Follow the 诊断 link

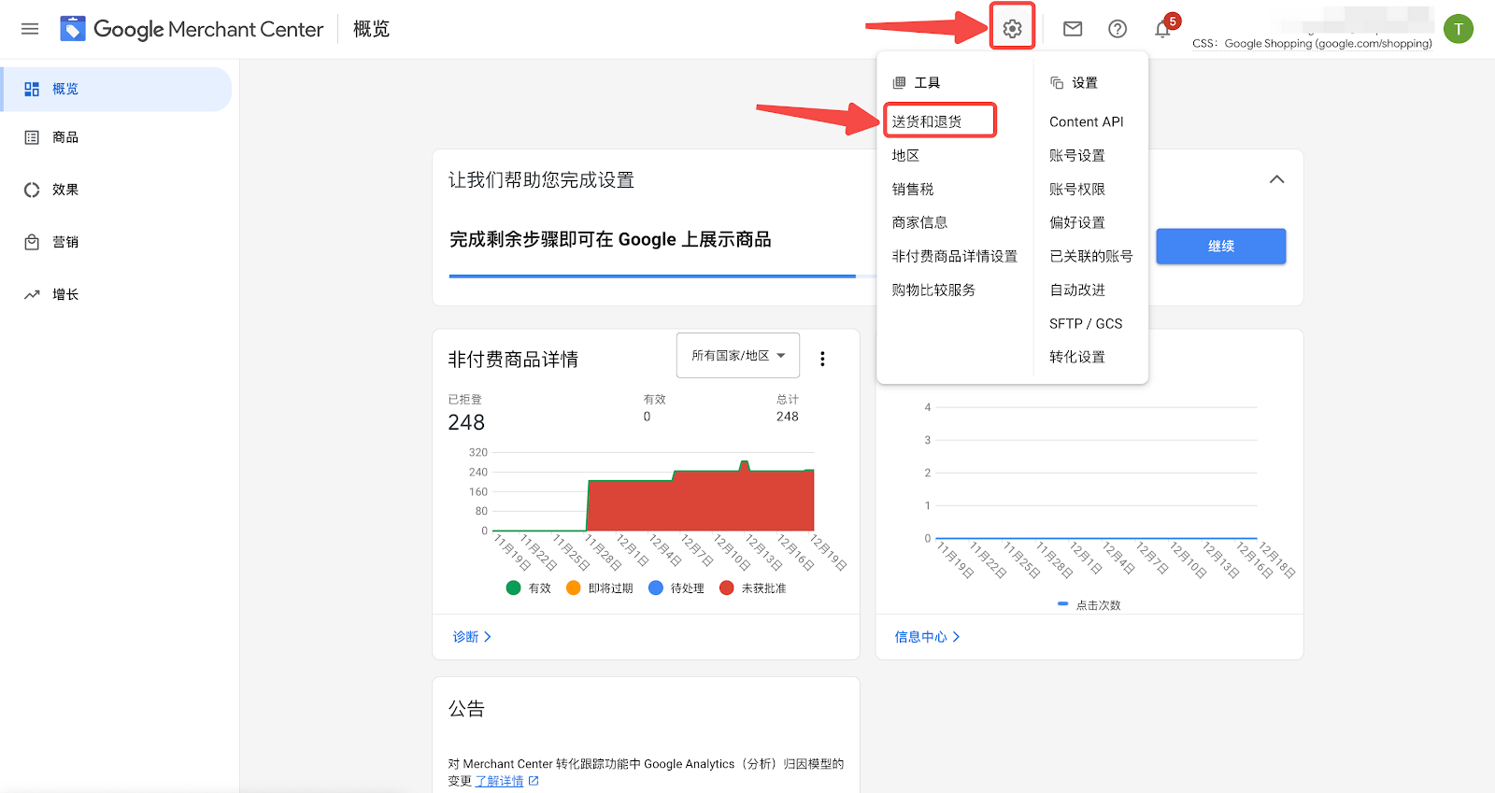(472, 637)
